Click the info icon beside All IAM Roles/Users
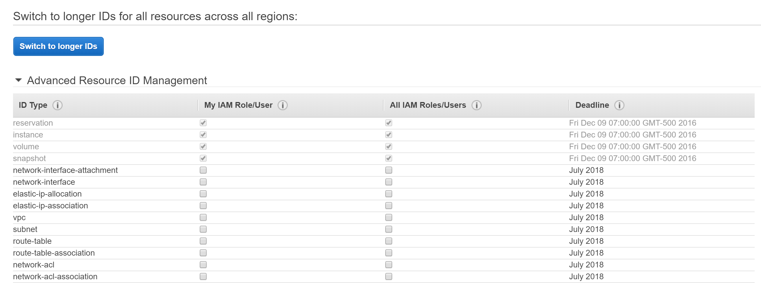Viewport: 761px width, 283px height. click(477, 105)
